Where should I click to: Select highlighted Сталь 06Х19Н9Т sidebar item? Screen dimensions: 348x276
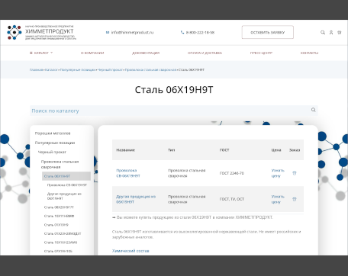[66, 176]
